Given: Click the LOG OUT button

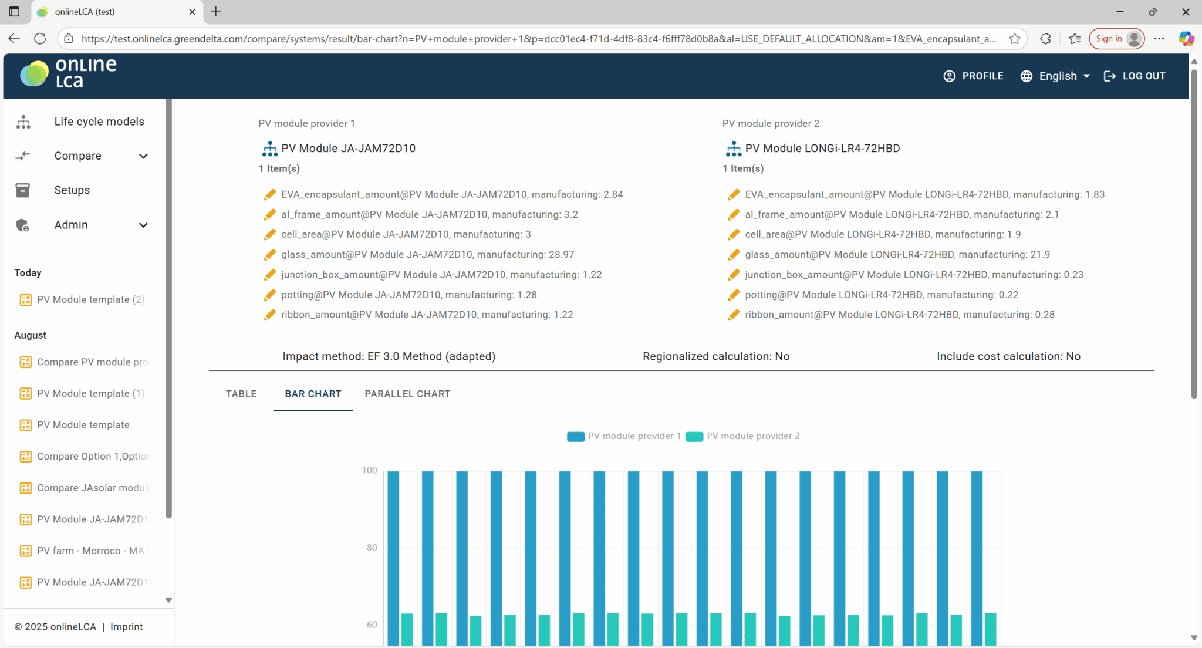Looking at the screenshot, I should point(1135,76).
